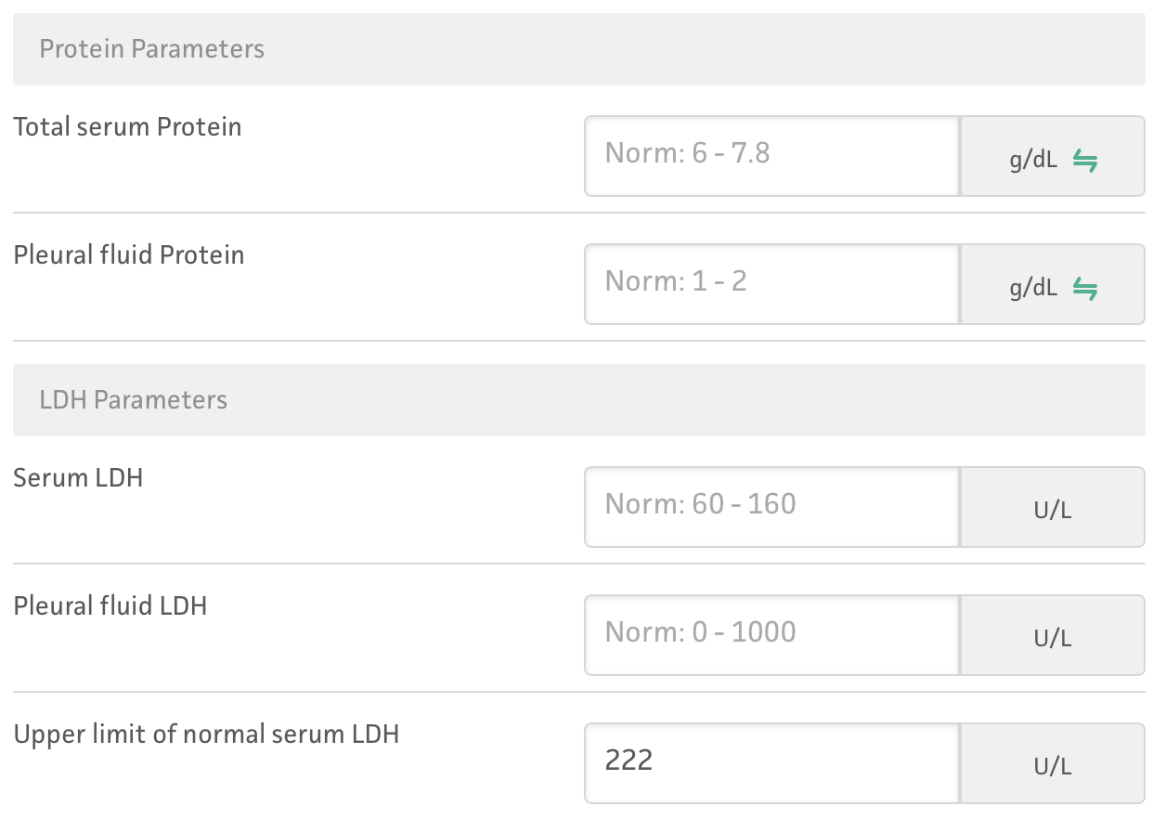The image size is (1153, 819).
Task: Click swap-units arrows icon for Total serum Protein
Action: point(1085,161)
